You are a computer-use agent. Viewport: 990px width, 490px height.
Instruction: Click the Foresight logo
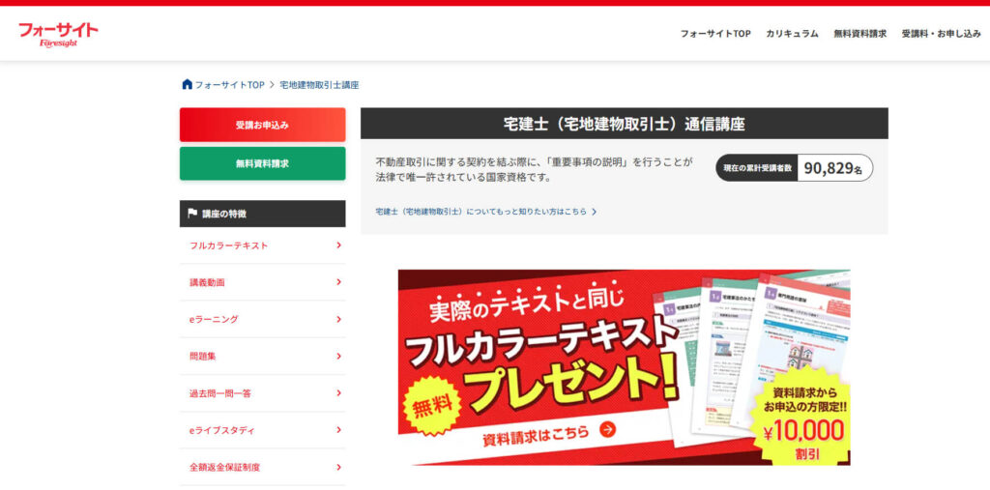58,36
